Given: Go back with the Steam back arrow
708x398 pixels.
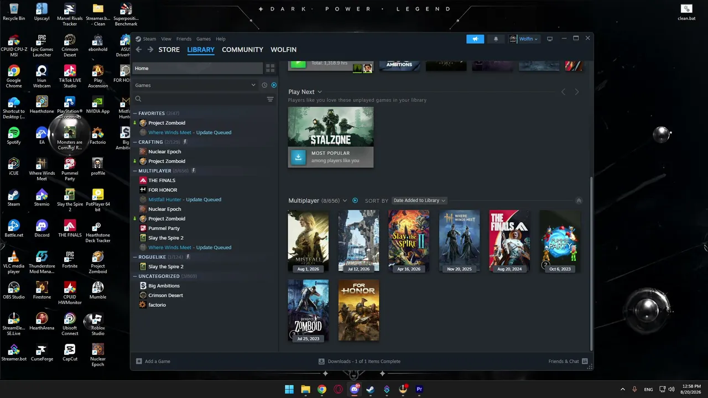Looking at the screenshot, I should 139,50.
